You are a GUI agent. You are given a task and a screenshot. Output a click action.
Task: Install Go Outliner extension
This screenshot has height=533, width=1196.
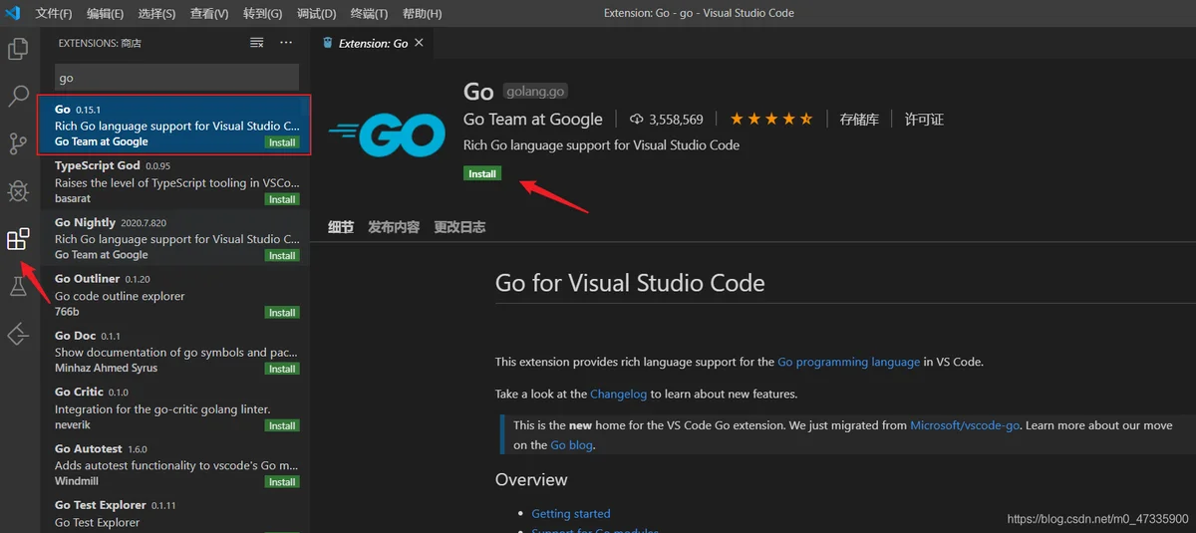pos(282,313)
